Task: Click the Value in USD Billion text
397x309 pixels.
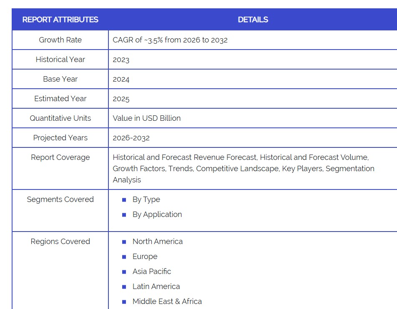Action: [x=146, y=118]
